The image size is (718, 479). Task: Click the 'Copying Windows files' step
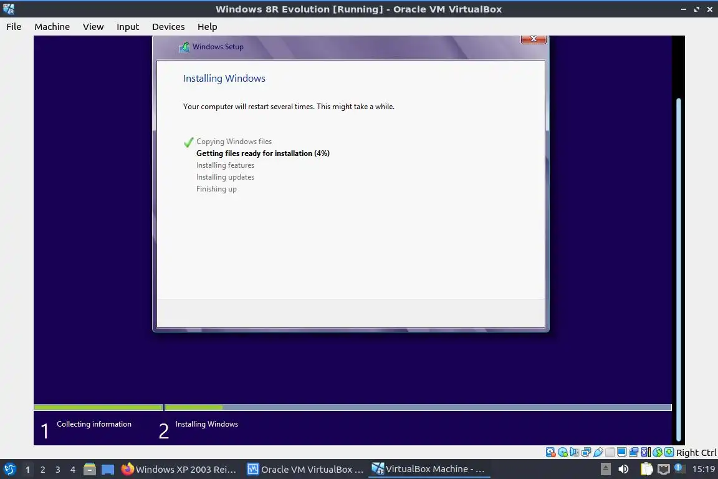tap(234, 142)
